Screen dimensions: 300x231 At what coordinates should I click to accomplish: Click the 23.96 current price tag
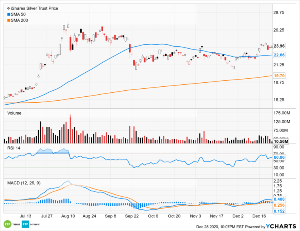[x=279, y=46]
